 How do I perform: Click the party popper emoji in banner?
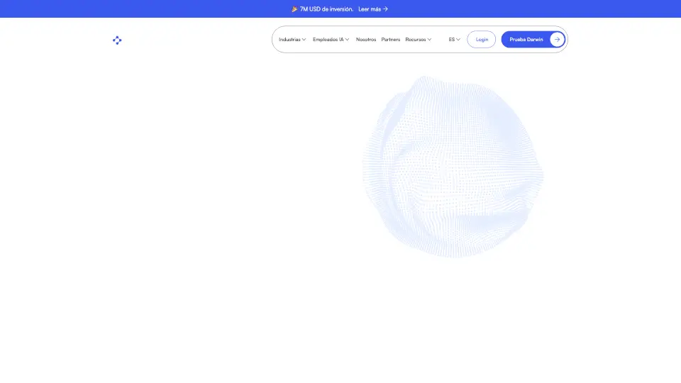click(294, 9)
